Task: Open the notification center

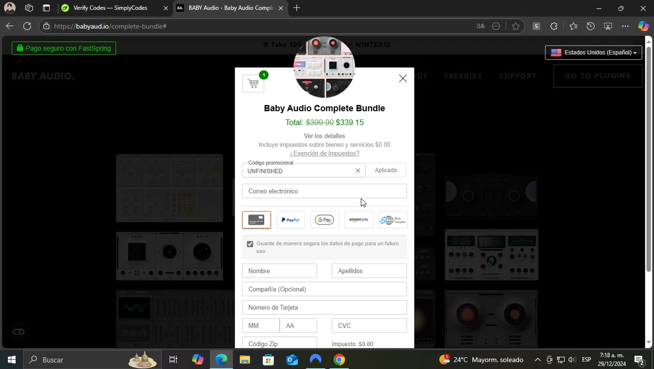Action: pyautogui.click(x=639, y=360)
